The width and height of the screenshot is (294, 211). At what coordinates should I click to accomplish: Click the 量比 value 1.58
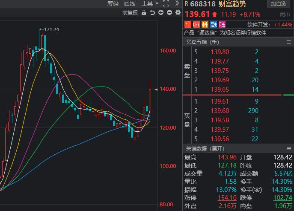[231, 182]
